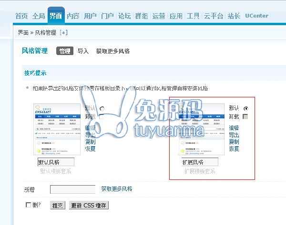Click the 扩展风格 preview thumbnail
Screen dimensions: 286x225
(x=201, y=129)
